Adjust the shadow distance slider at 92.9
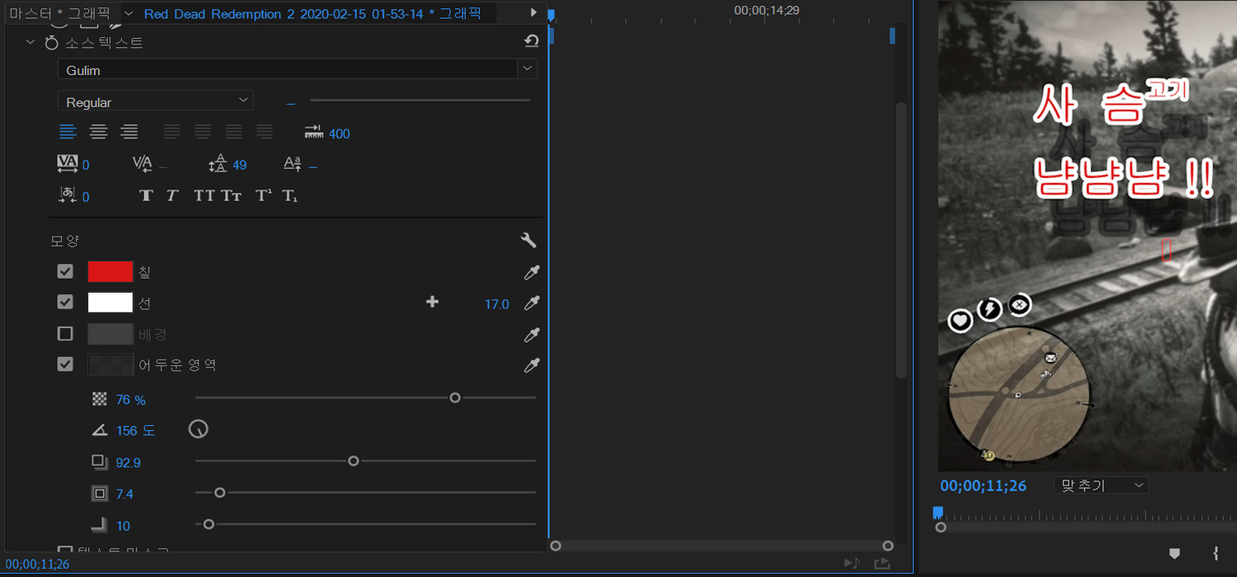 point(353,461)
